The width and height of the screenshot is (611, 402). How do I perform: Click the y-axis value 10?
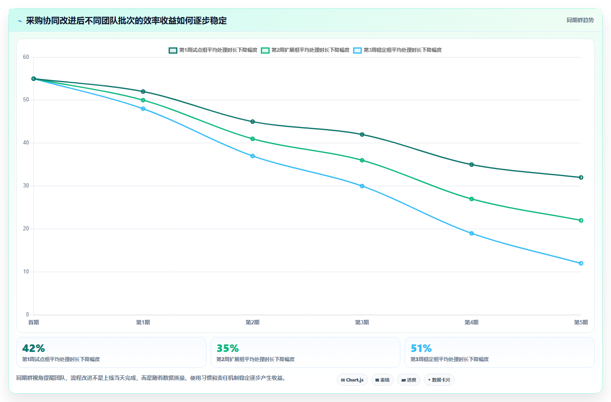26,272
